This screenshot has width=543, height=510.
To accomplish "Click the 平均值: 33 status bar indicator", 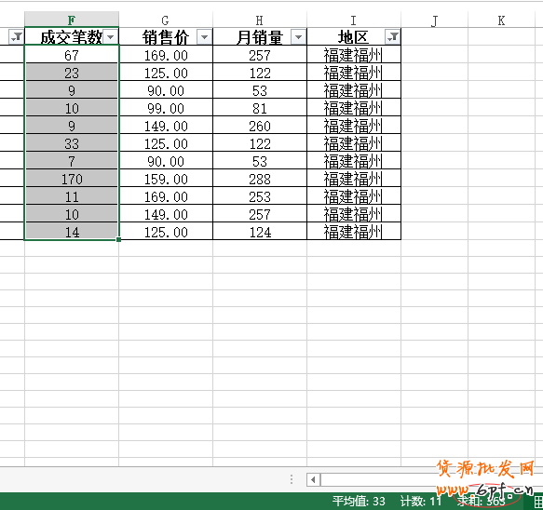I will click(x=359, y=502).
